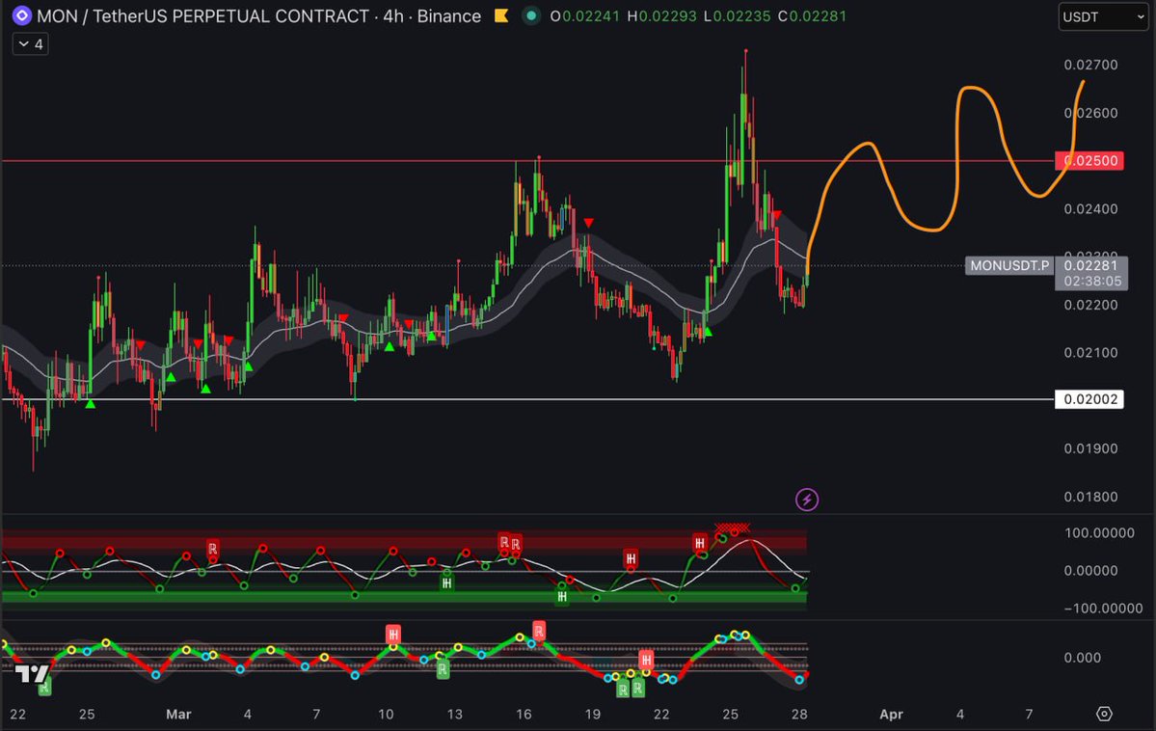Click the 0.02700 price axis label
Image resolution: width=1156 pixels, height=731 pixels.
(1090, 65)
